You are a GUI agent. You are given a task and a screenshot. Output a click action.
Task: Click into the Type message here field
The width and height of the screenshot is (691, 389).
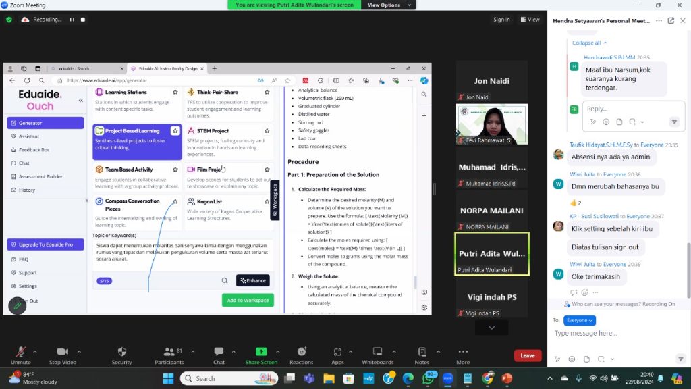[x=614, y=334]
